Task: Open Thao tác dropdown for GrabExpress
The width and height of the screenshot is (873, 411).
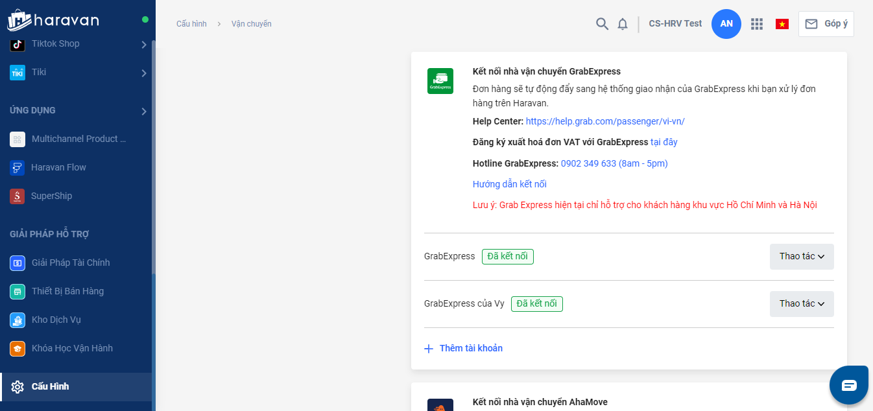Action: click(x=802, y=257)
